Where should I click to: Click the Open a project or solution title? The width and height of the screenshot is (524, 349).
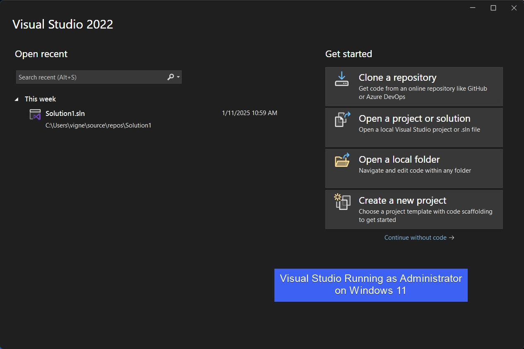point(414,118)
